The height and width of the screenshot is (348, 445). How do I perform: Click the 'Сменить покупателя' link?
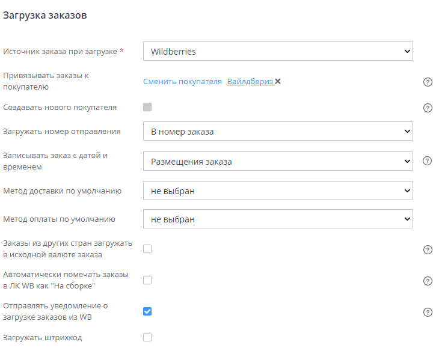182,82
